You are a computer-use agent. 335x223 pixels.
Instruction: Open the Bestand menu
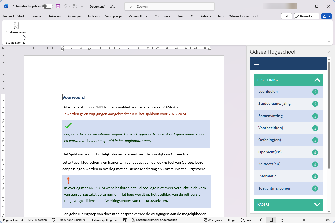pos(8,16)
